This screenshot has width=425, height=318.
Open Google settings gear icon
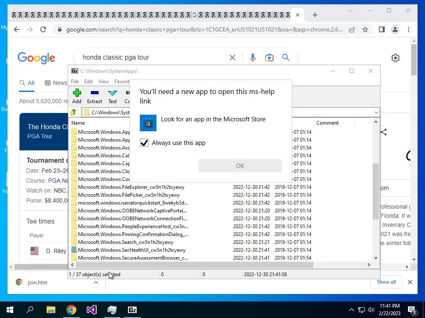click(396, 58)
